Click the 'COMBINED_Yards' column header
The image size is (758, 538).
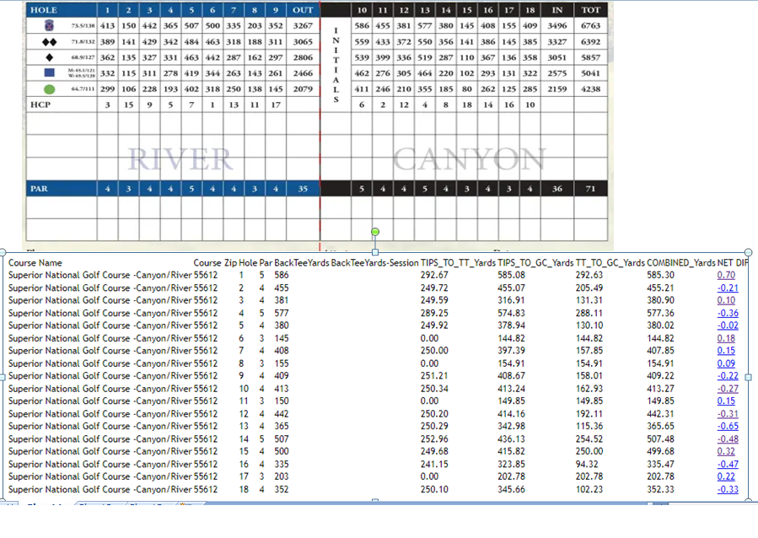click(681, 263)
